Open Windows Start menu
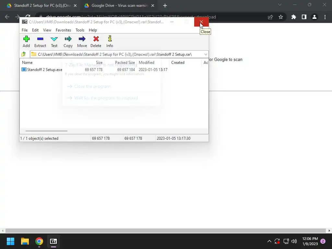The height and width of the screenshot is (249, 332). pos(10,241)
